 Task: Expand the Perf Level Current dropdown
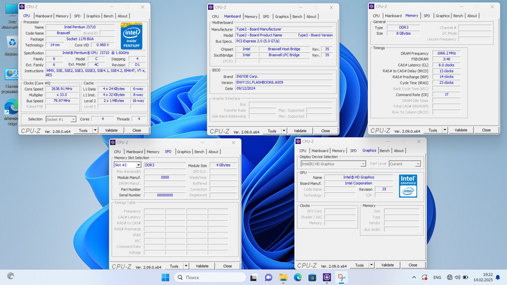418,164
